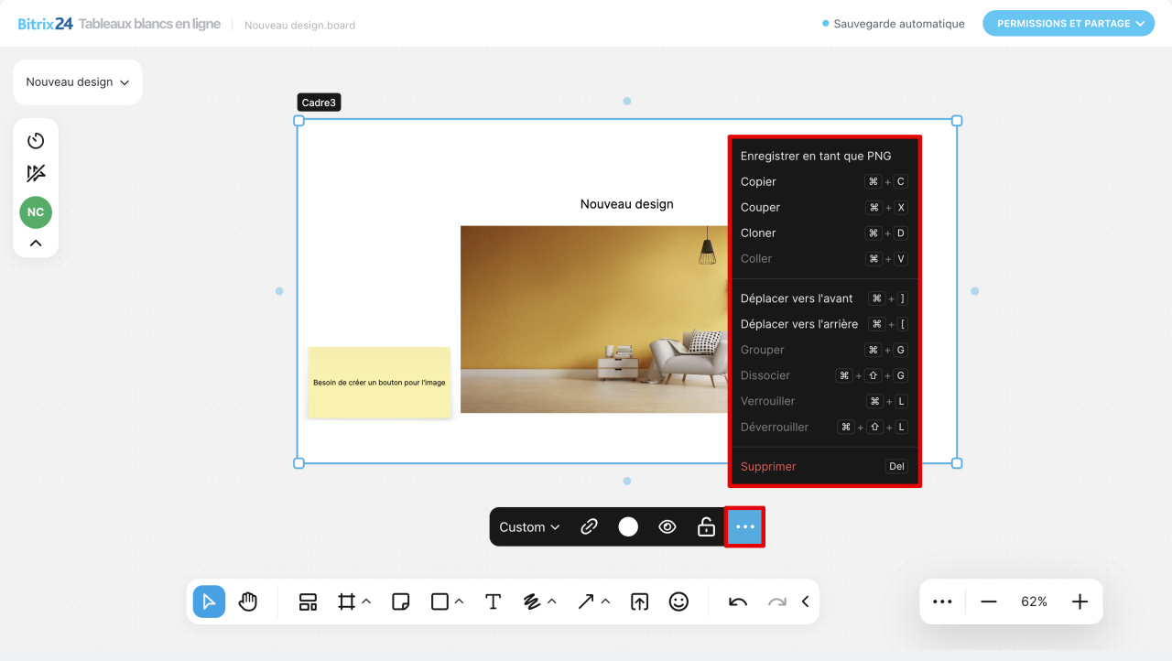Open the Emoji tool

(678, 601)
